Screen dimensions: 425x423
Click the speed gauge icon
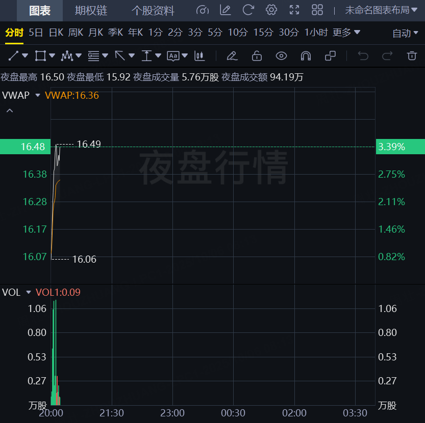(203, 10)
